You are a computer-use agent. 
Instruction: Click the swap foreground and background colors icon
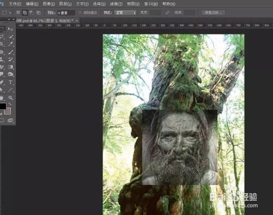(x=10, y=104)
